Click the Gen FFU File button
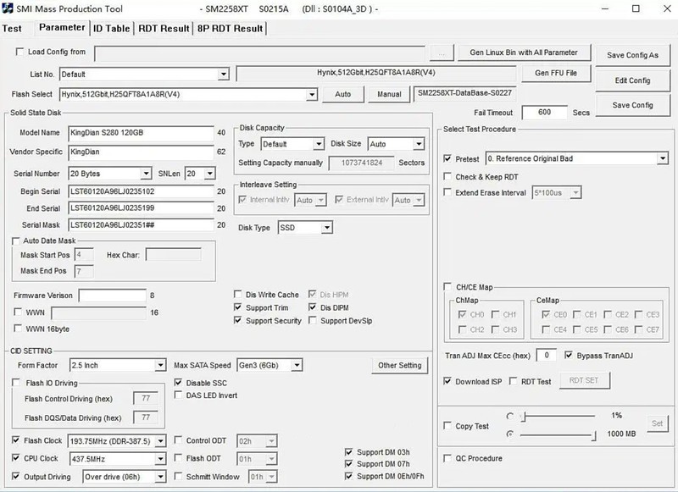The height and width of the screenshot is (492, 678). tap(556, 74)
